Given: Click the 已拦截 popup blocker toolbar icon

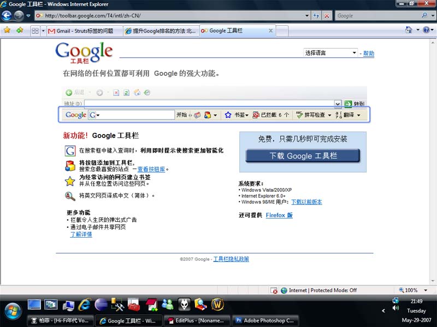Looking at the screenshot, I should coord(256,115).
